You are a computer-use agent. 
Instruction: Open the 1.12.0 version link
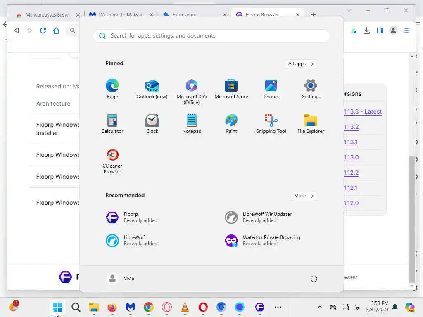[351, 203]
